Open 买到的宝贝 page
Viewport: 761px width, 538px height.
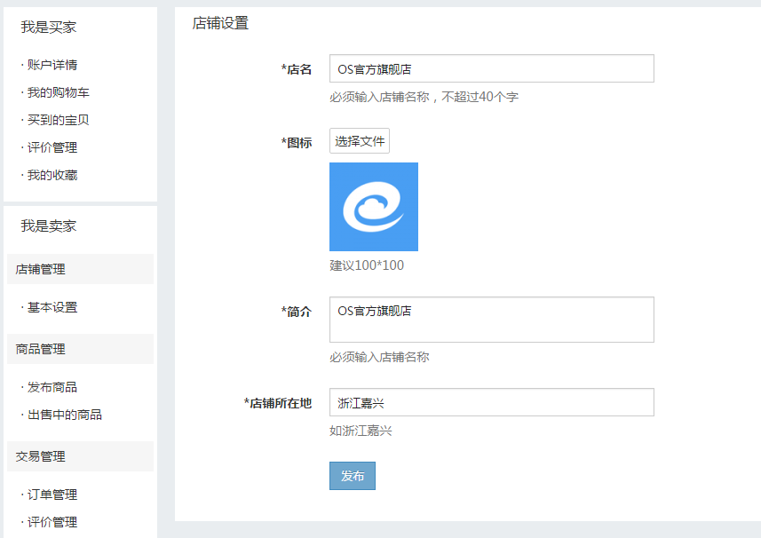59,120
